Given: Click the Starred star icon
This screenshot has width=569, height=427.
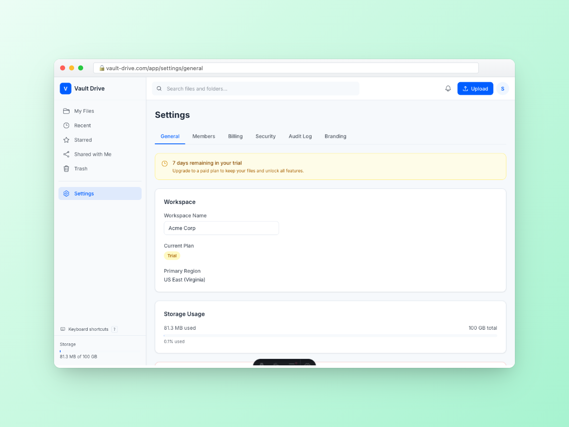Looking at the screenshot, I should (66, 140).
